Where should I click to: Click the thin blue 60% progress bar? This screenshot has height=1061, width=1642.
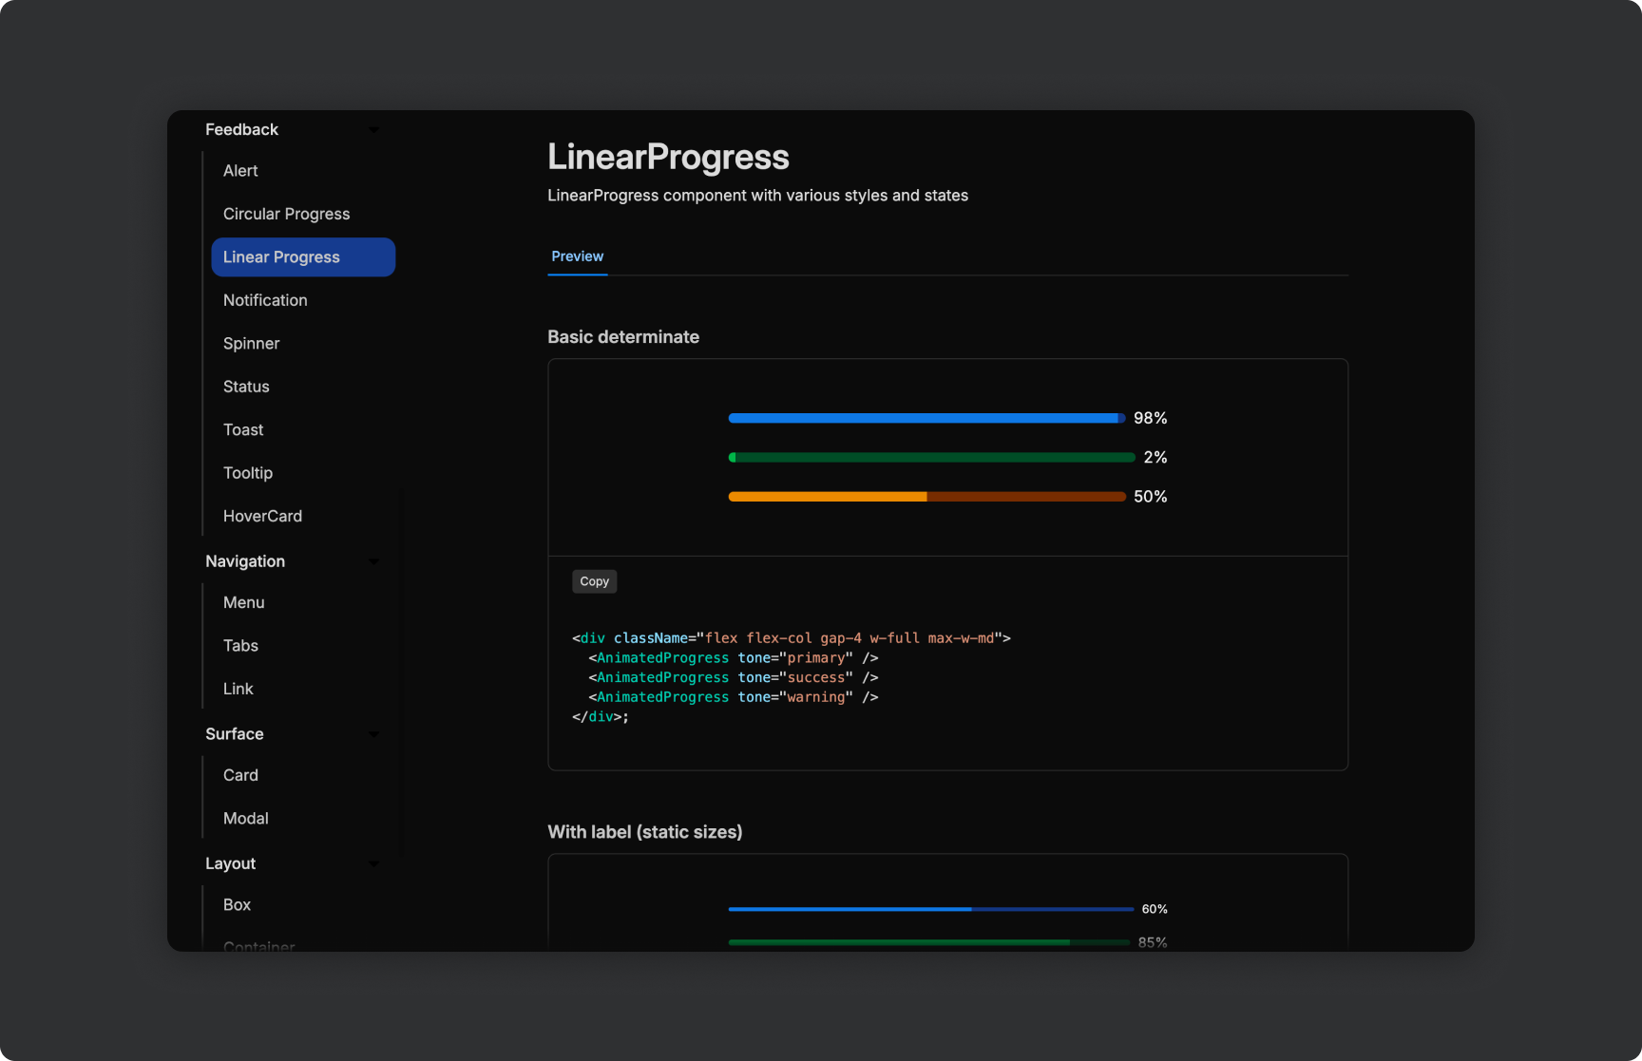(x=931, y=909)
